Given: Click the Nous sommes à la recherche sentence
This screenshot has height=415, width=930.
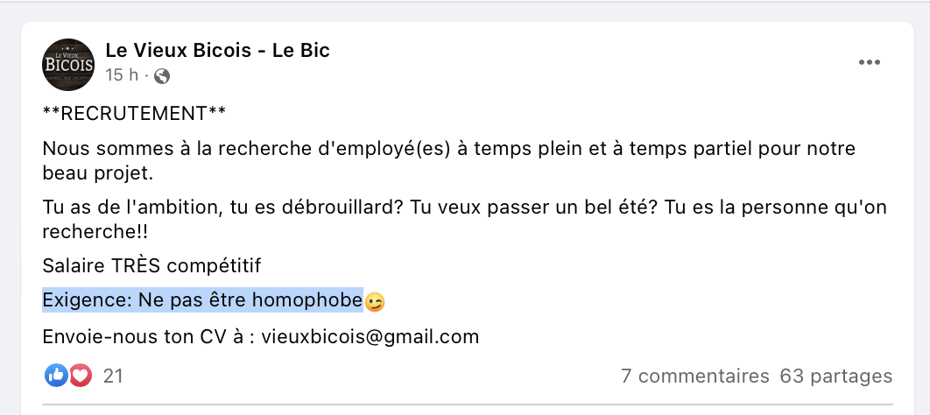Looking at the screenshot, I should [x=449, y=160].
